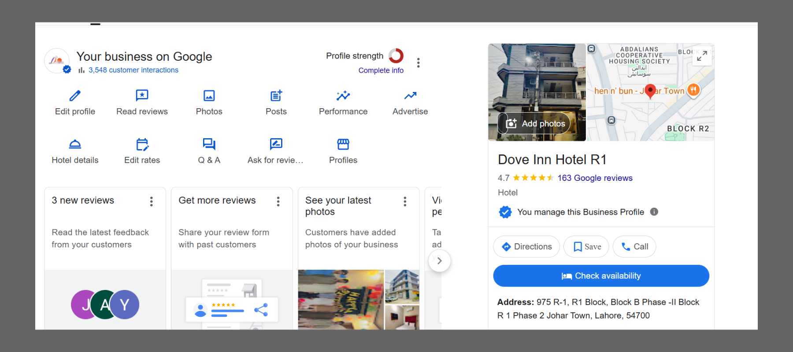Click Complete info link
Image resolution: width=793 pixels, height=352 pixels.
[x=381, y=70]
